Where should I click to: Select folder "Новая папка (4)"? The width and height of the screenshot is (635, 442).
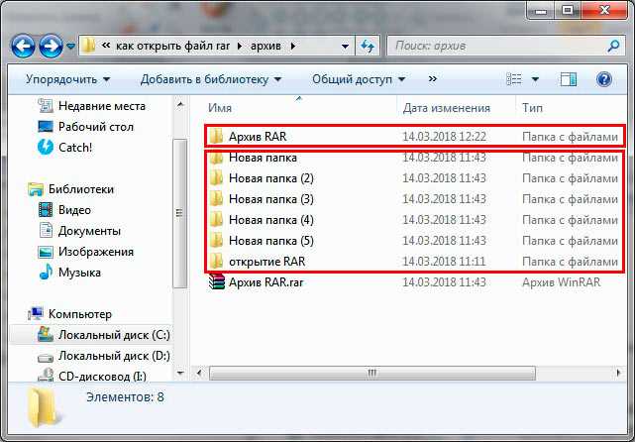[415, 220]
